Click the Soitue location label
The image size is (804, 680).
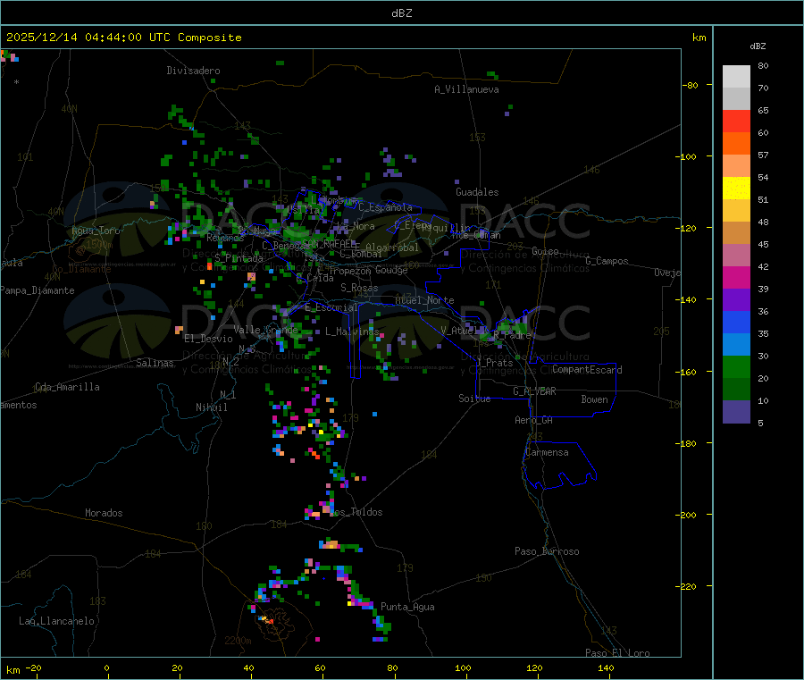point(474,399)
